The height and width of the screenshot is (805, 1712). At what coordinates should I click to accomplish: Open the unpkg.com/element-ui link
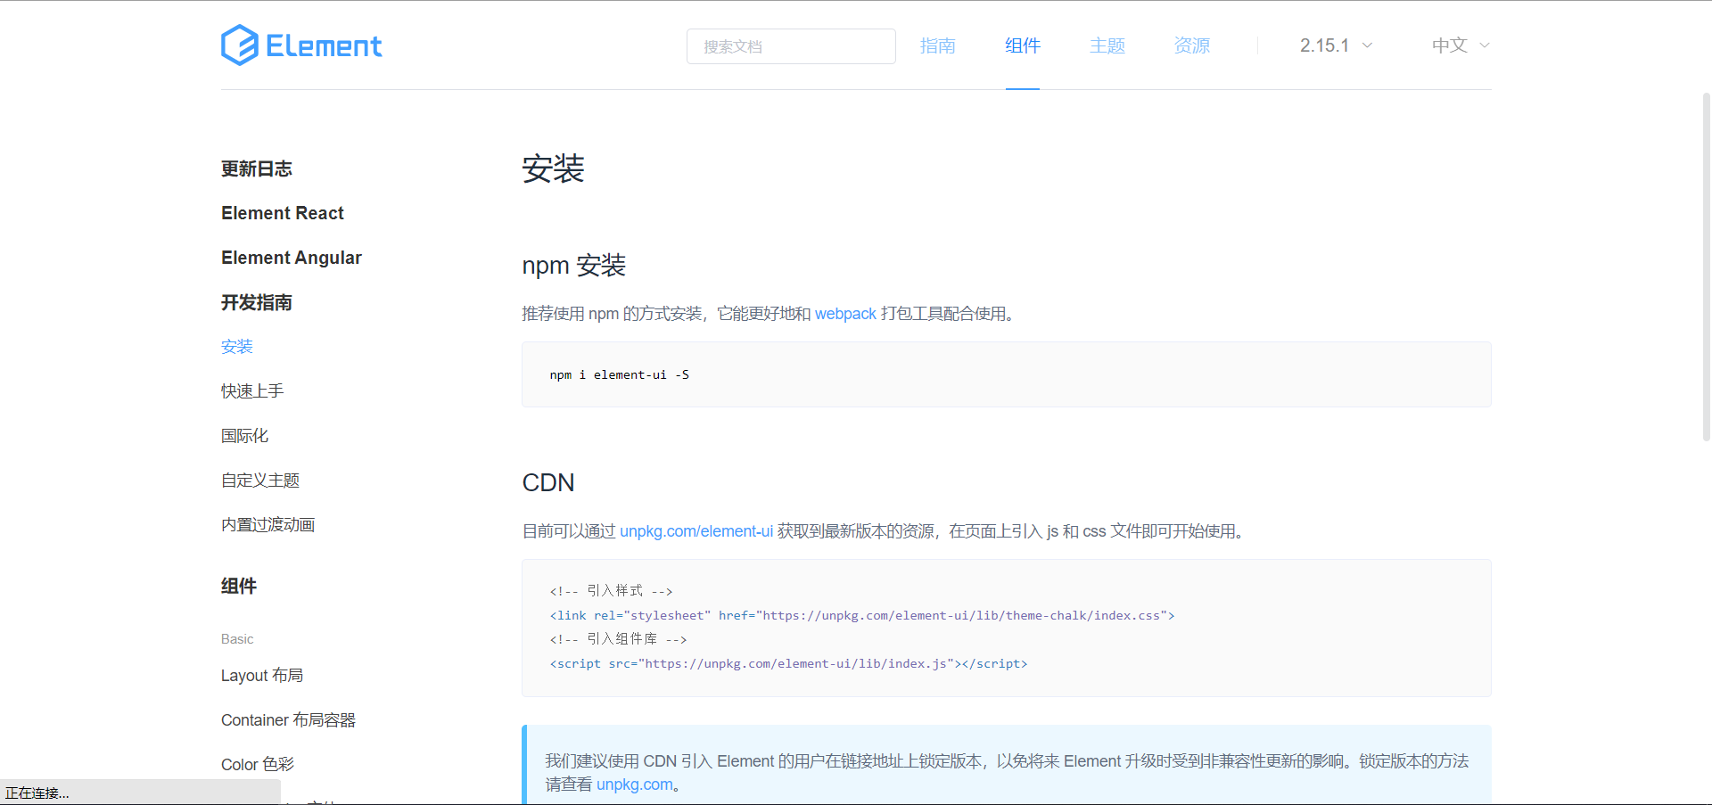[695, 530]
